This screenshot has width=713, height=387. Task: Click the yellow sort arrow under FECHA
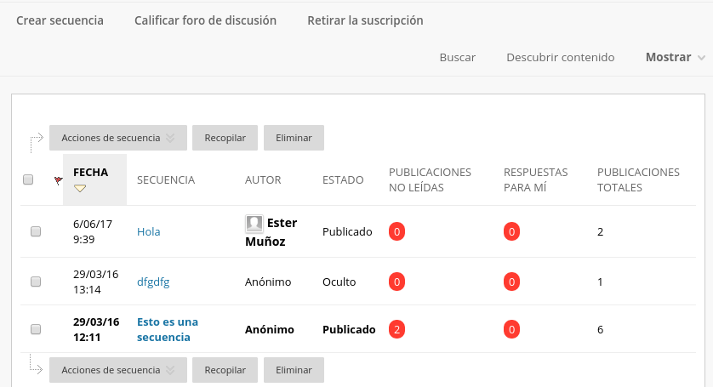80,188
